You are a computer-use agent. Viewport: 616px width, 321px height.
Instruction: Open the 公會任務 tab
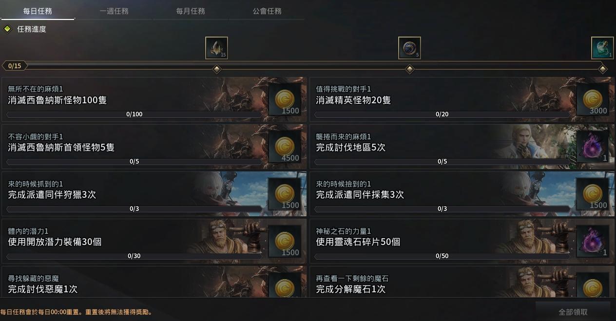point(267,11)
